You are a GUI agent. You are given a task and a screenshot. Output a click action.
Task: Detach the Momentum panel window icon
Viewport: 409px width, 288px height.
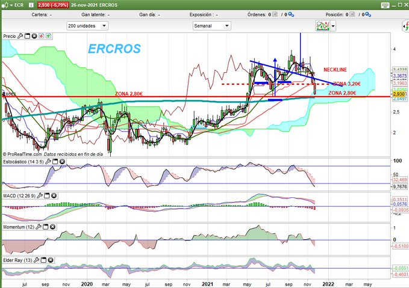tap(45, 227)
